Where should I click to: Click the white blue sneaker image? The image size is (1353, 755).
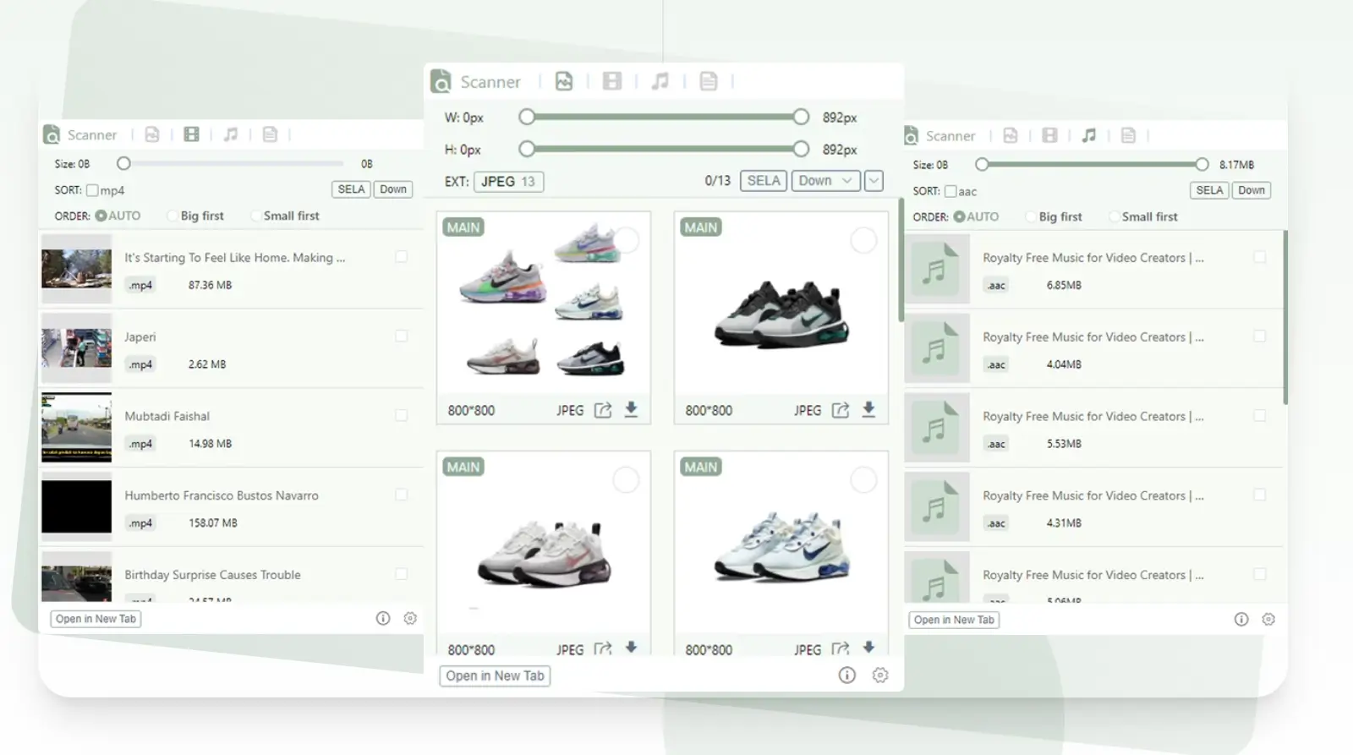781,547
